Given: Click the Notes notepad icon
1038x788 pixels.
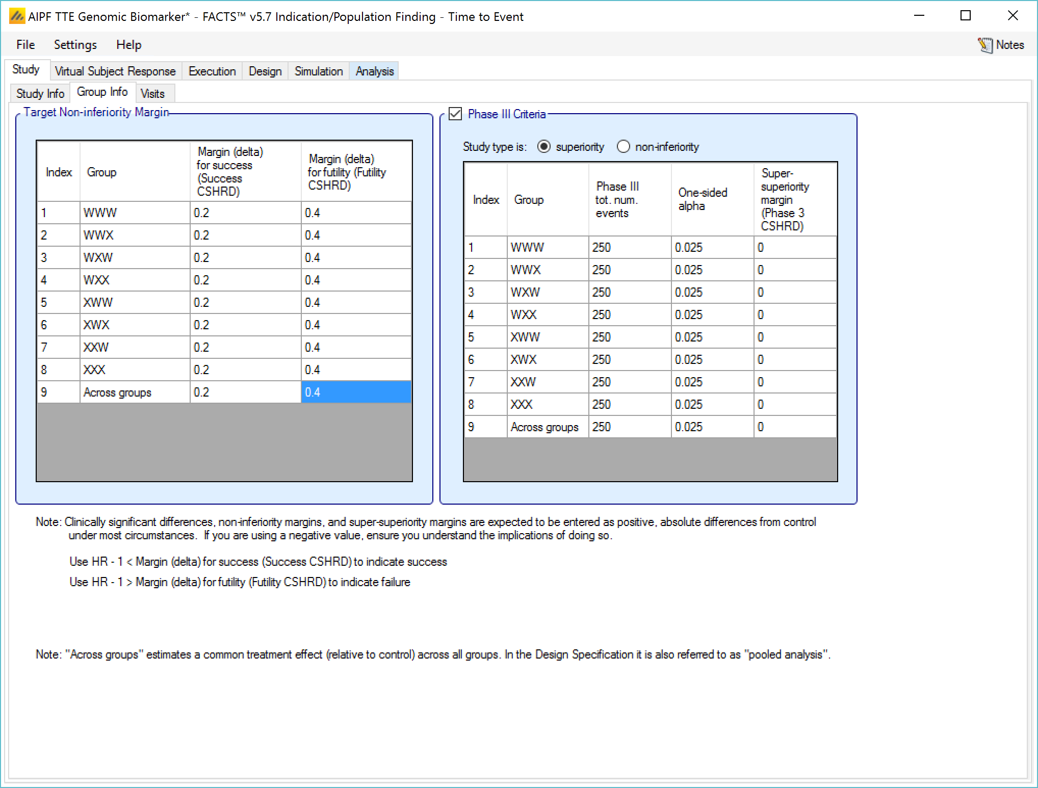Looking at the screenshot, I should point(985,45).
